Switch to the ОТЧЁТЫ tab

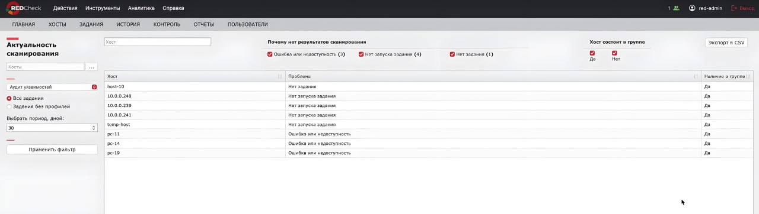point(204,25)
